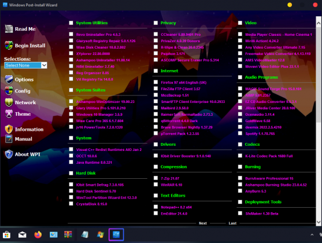Launch the Mail app in taskbar
The width and height of the screenshot is (322, 243).
pos(22,234)
